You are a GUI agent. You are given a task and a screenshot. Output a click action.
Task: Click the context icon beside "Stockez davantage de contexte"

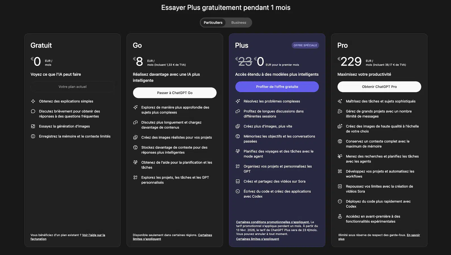click(136, 147)
